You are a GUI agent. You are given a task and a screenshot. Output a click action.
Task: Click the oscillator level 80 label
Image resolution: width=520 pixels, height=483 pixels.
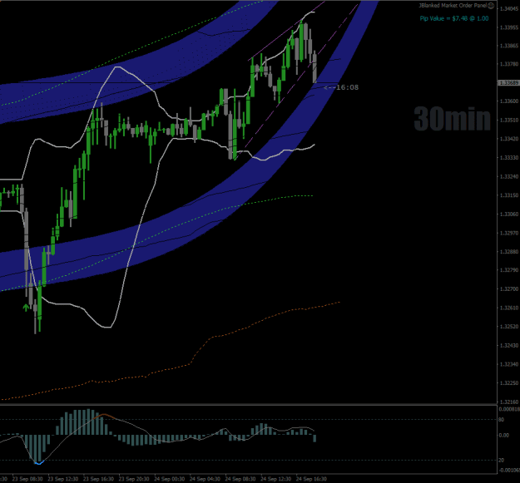click(501, 420)
